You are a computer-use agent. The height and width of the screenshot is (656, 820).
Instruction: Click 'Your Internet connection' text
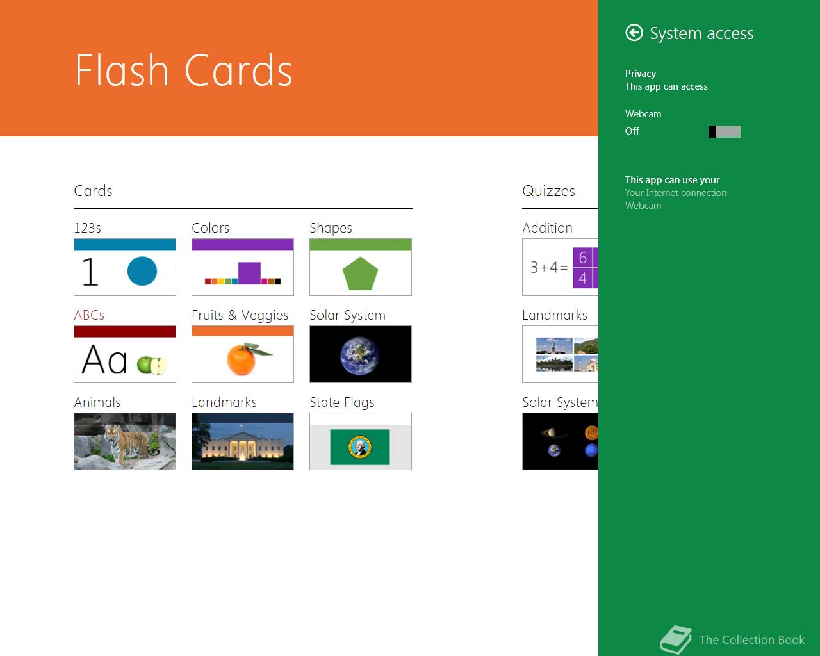[x=676, y=193]
